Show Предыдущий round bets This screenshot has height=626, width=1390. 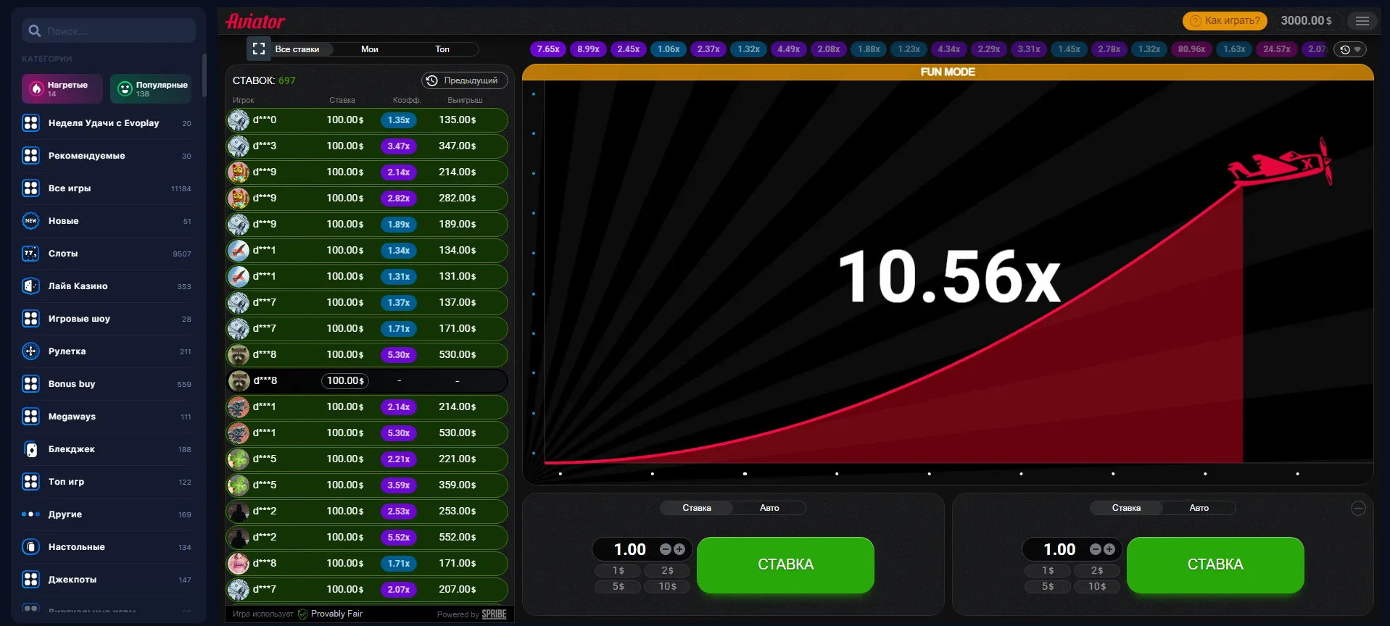(x=465, y=80)
